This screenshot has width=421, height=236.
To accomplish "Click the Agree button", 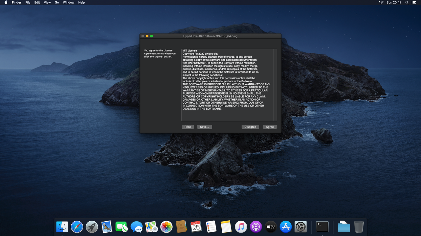I will pos(270,127).
